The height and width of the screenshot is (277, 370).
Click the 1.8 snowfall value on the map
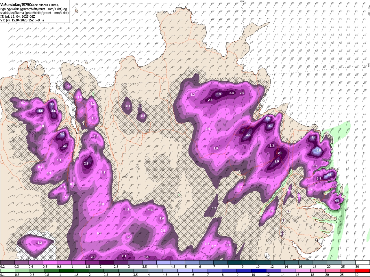(216, 148)
